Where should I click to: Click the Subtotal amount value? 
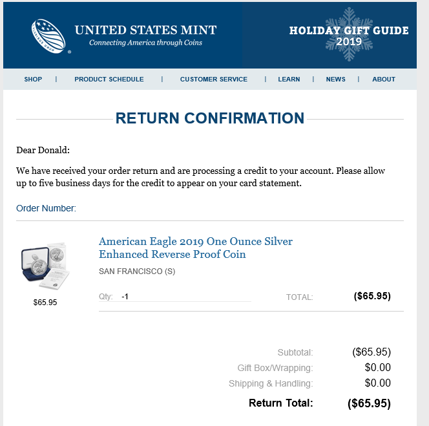click(x=371, y=352)
